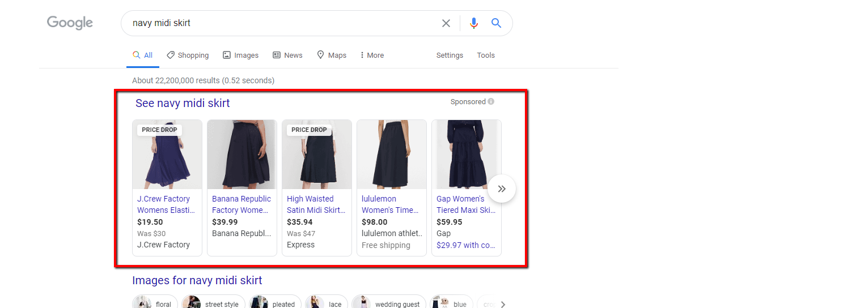Click the PRICE DROP badge on Express card
The width and height of the screenshot is (856, 308).
(x=309, y=130)
